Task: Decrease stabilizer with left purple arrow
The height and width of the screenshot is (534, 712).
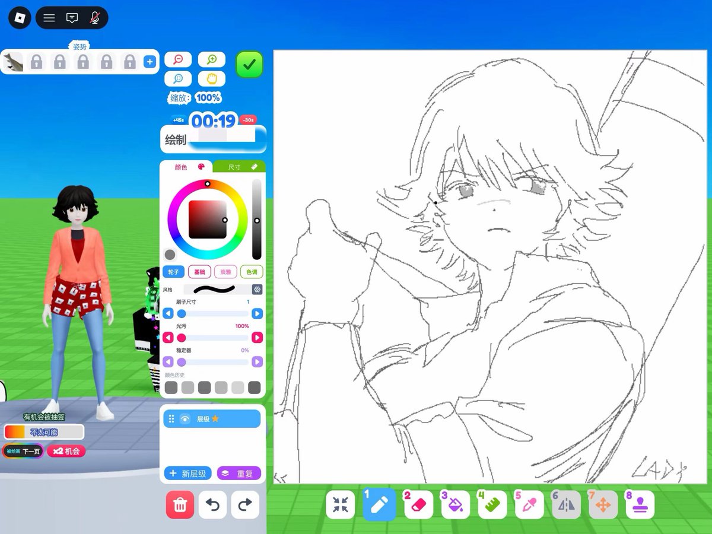Action: point(169,362)
